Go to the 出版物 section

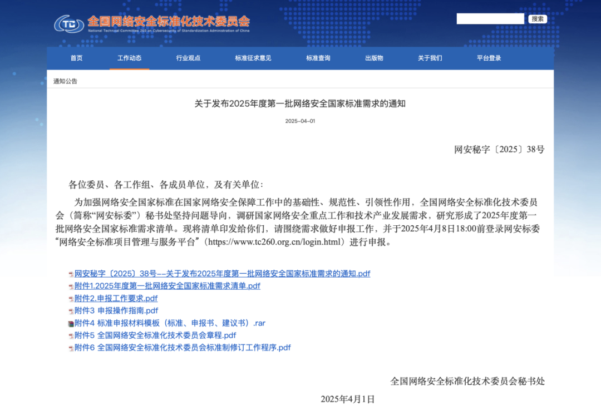click(x=373, y=58)
